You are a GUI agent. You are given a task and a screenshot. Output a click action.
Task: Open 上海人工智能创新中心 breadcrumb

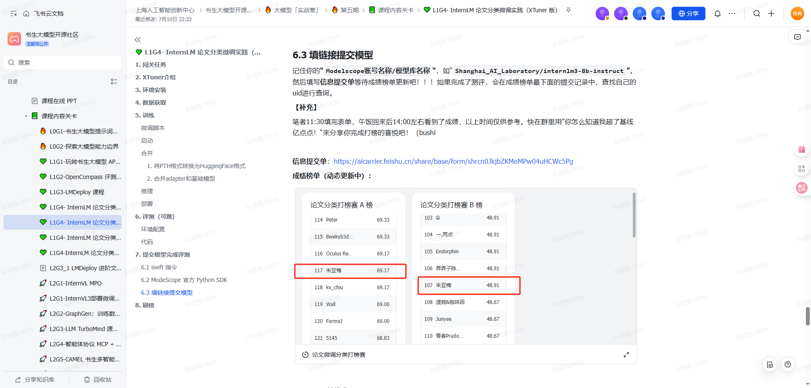pos(165,10)
